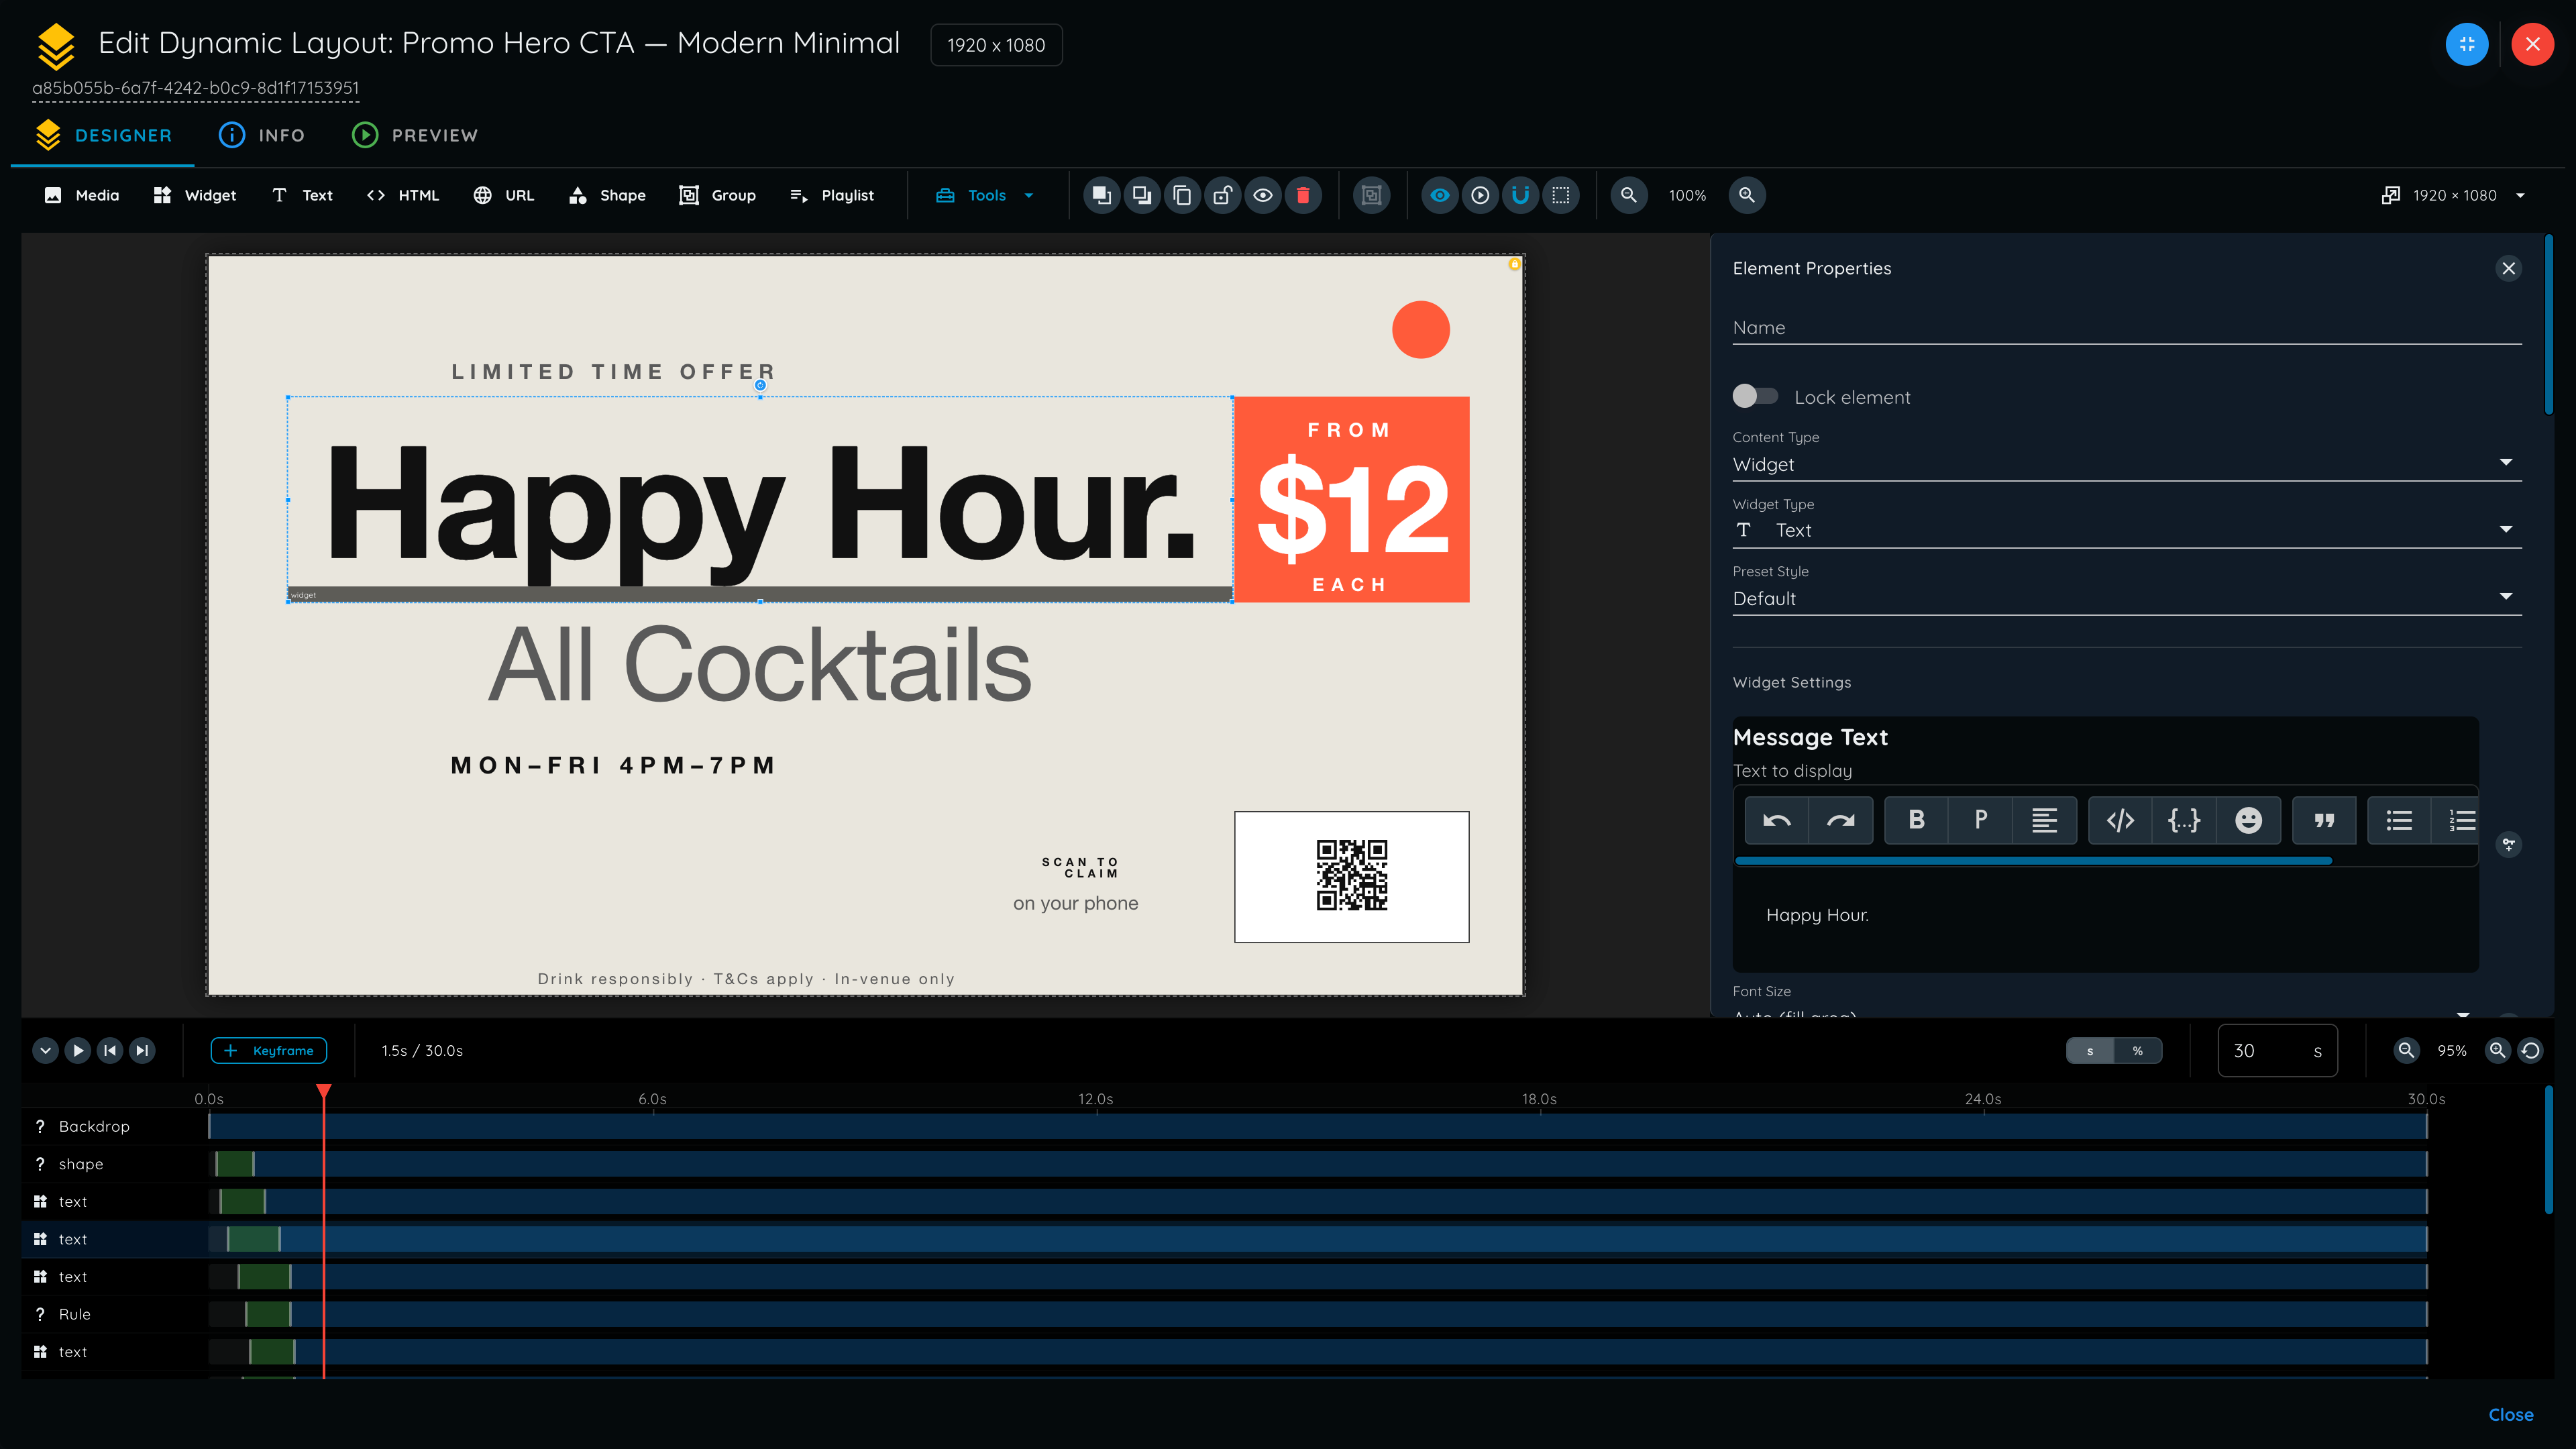Collapse the timeline with the chevron button

tap(46, 1051)
